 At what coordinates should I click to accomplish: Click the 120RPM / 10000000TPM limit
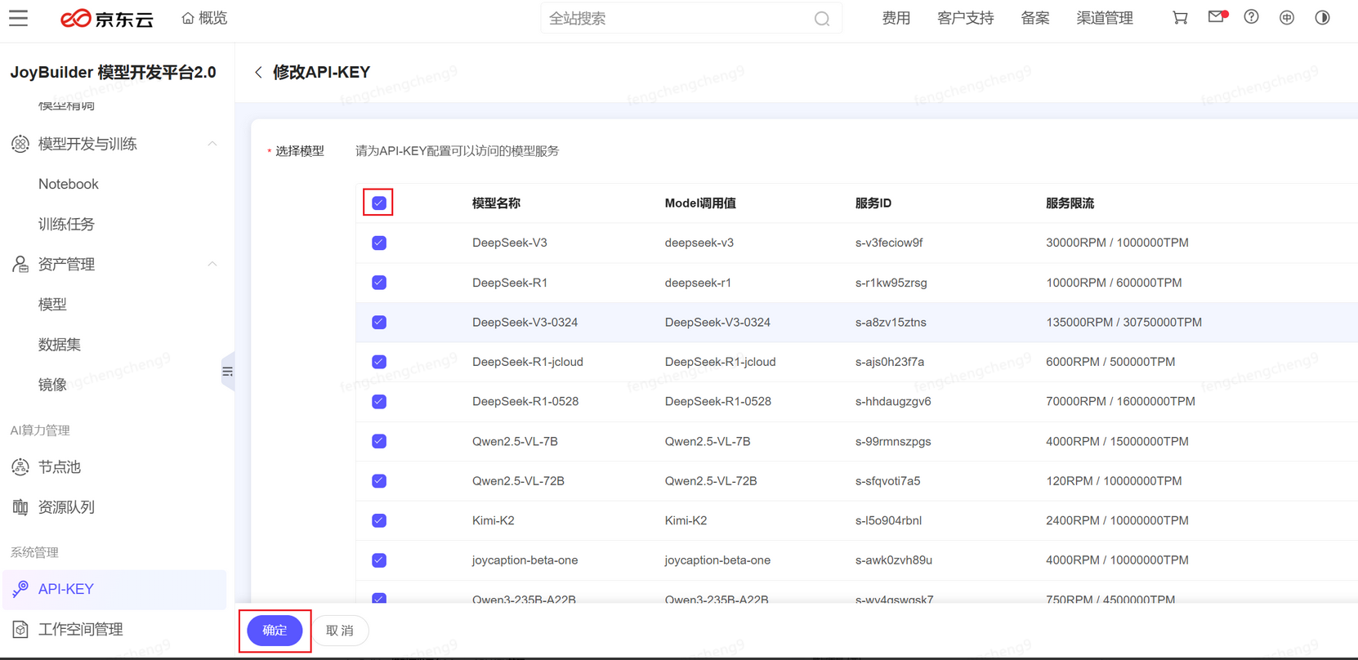coord(1114,481)
